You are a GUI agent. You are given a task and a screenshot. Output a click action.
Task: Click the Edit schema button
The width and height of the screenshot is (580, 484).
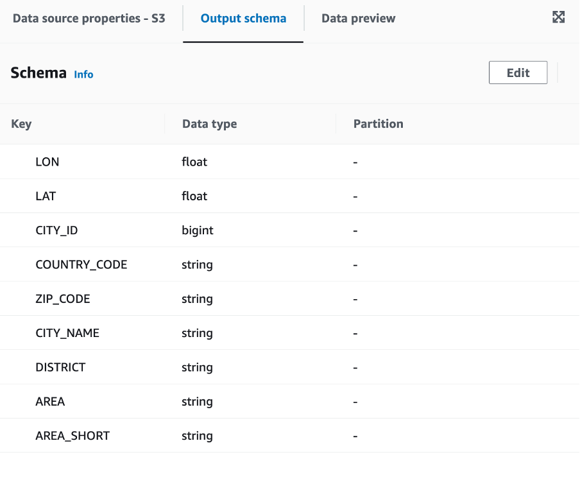point(518,73)
